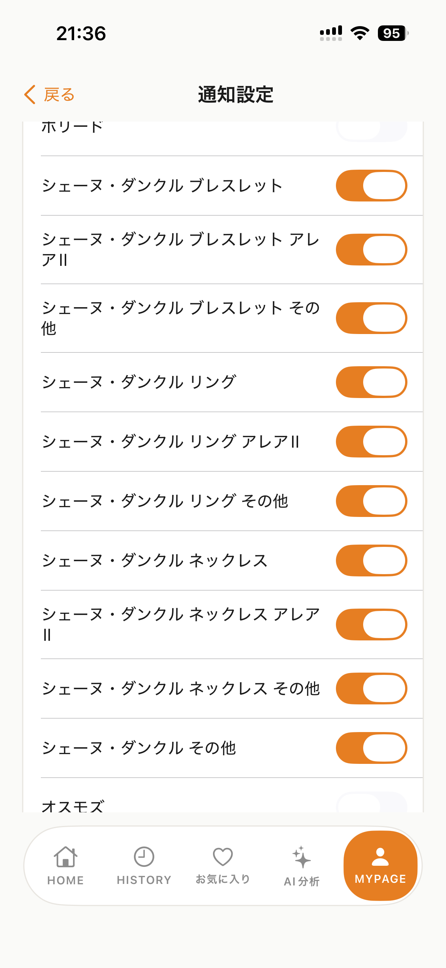Open the HISTORY clock icon

[144, 857]
